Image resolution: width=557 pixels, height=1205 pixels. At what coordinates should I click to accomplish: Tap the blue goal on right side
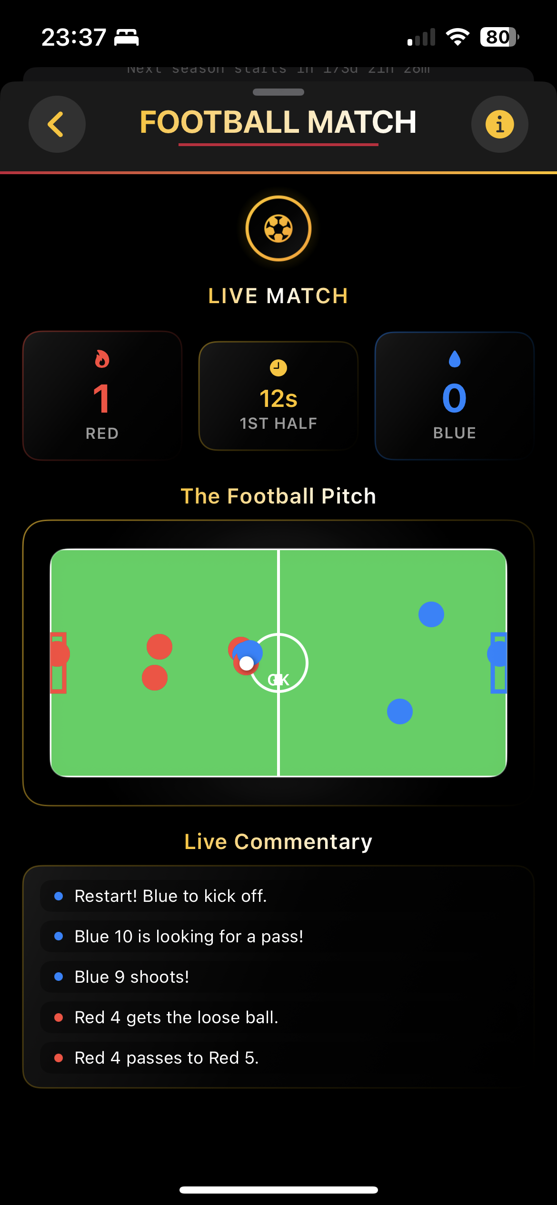click(x=498, y=663)
